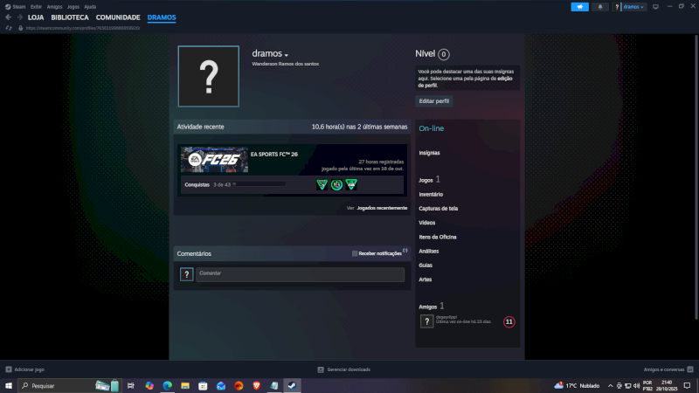Open the EA SPORTS FC 26 banner
Screen dimensions: 699x393
pyautogui.click(x=214, y=160)
